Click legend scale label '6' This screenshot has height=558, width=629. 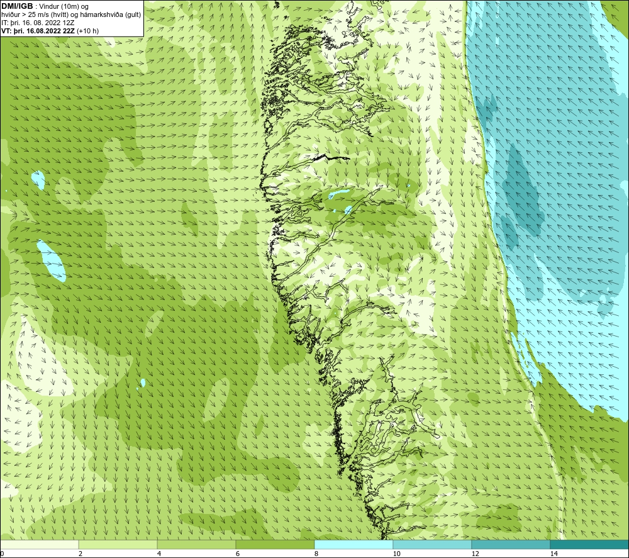pyautogui.click(x=238, y=554)
